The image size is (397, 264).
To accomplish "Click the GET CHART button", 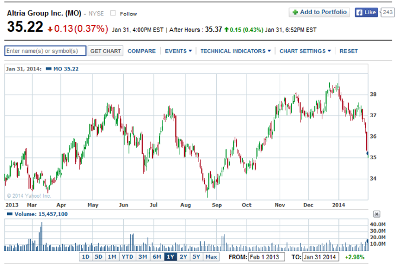I will pyautogui.click(x=105, y=51).
